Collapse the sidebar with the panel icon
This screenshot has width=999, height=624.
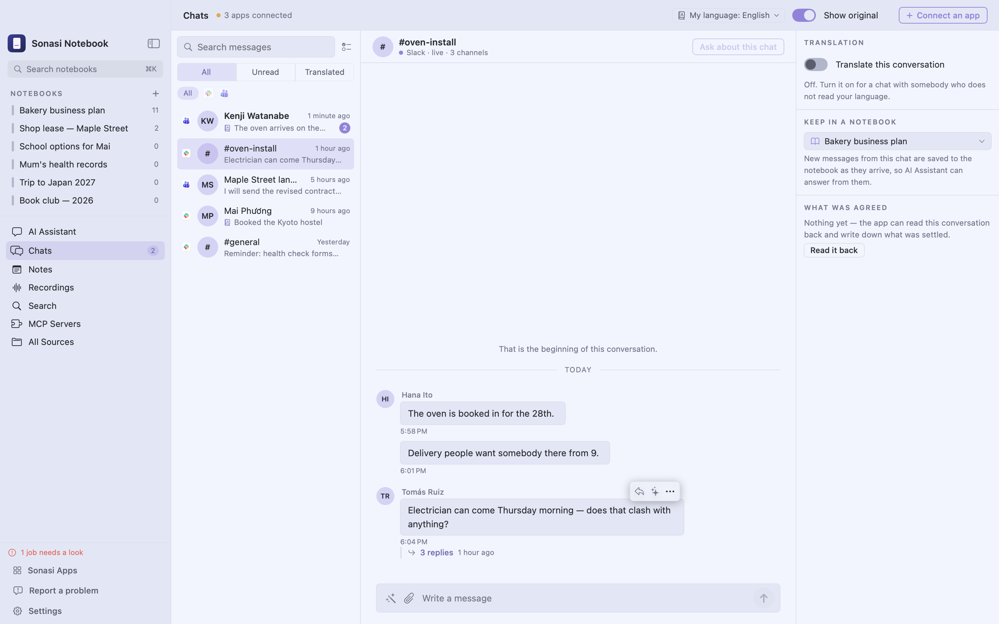(154, 43)
